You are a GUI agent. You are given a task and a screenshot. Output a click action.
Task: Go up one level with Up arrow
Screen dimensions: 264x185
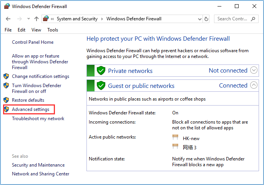pos(37,19)
